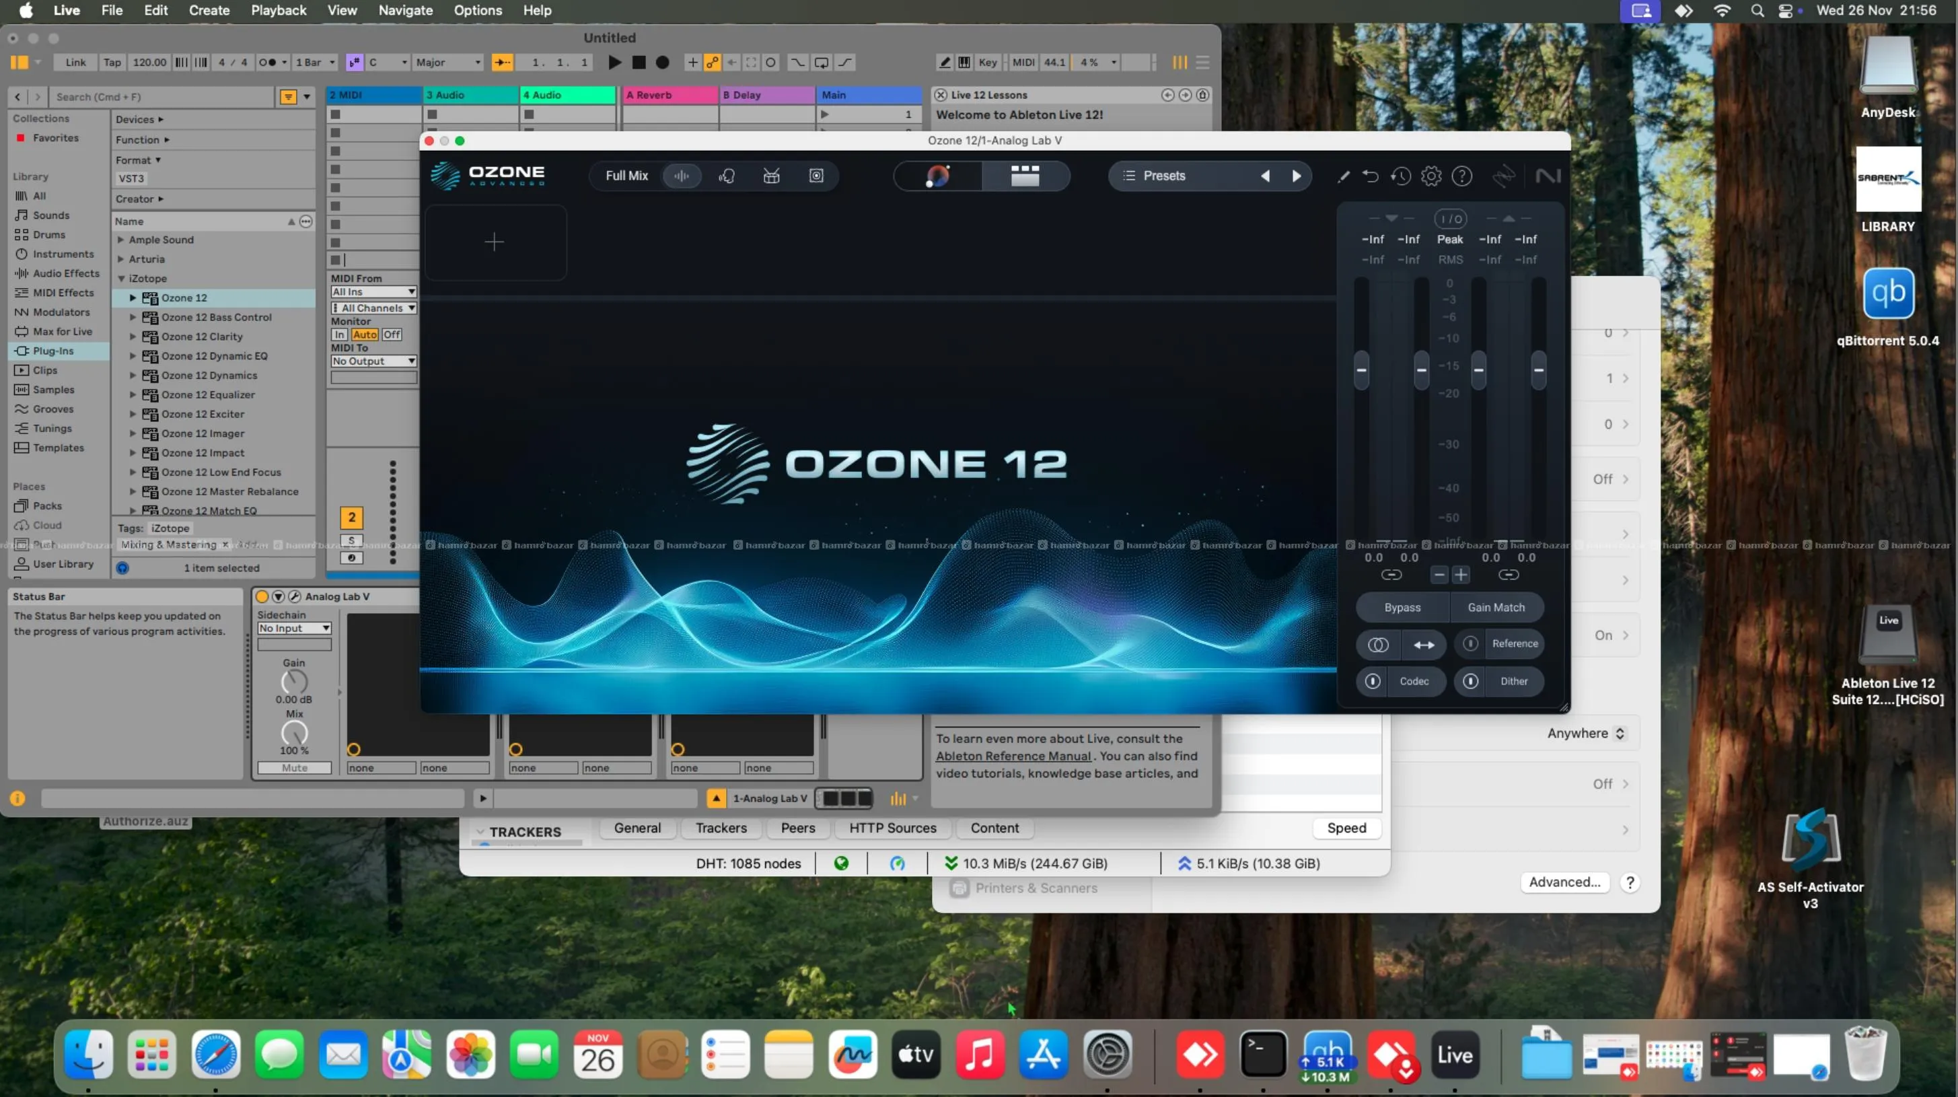Viewport: 1958px width, 1097px height.
Task: Toggle Ozone mono sum button
Action: pyautogui.click(x=1378, y=645)
